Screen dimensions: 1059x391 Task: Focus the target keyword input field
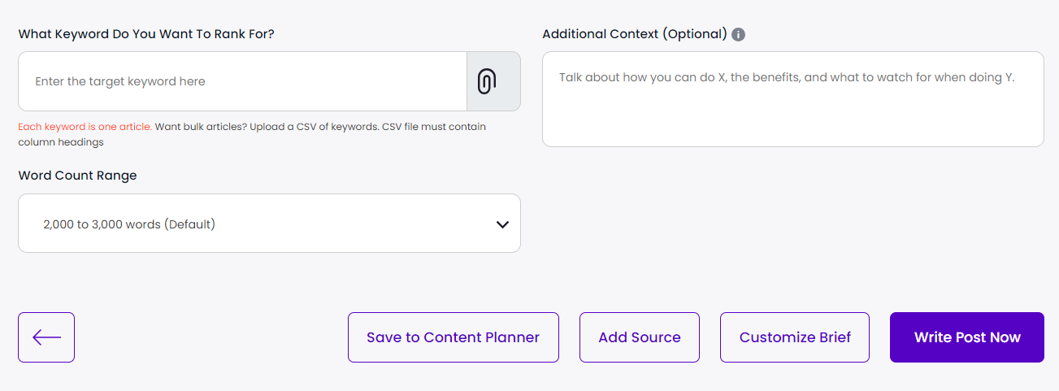click(x=242, y=81)
